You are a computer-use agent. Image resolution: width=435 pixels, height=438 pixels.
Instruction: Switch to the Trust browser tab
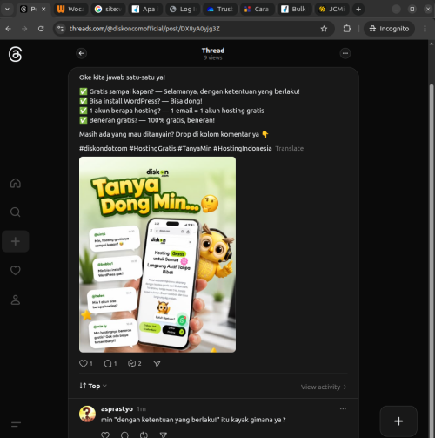[220, 10]
